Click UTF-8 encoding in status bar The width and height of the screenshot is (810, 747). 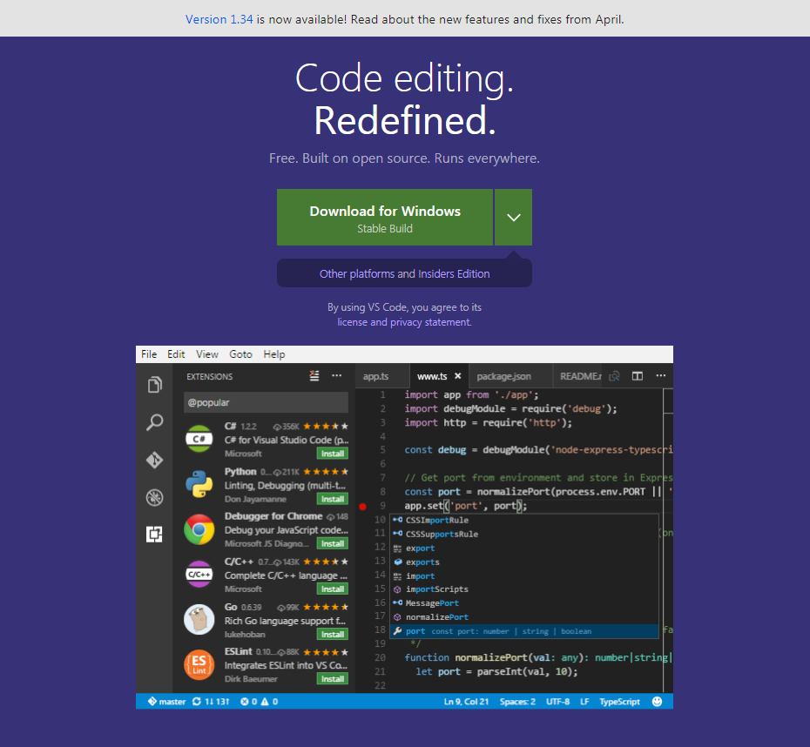coord(558,702)
